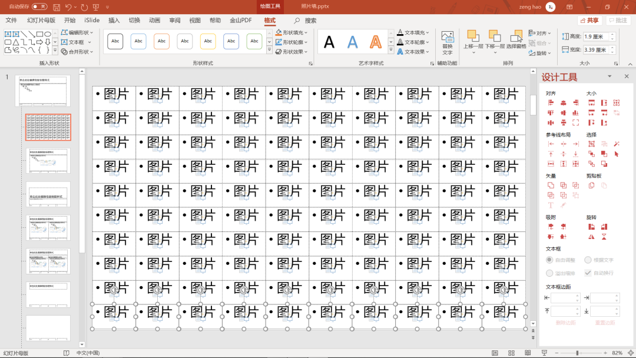Select the 自由调整 radio button
636x358 pixels.
[549, 260]
